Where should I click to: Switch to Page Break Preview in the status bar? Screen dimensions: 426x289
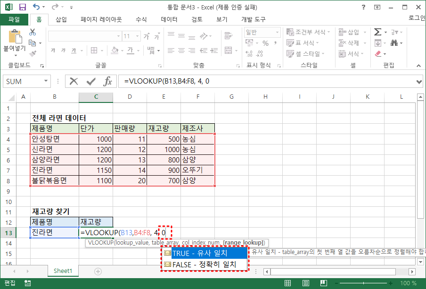[324, 283]
